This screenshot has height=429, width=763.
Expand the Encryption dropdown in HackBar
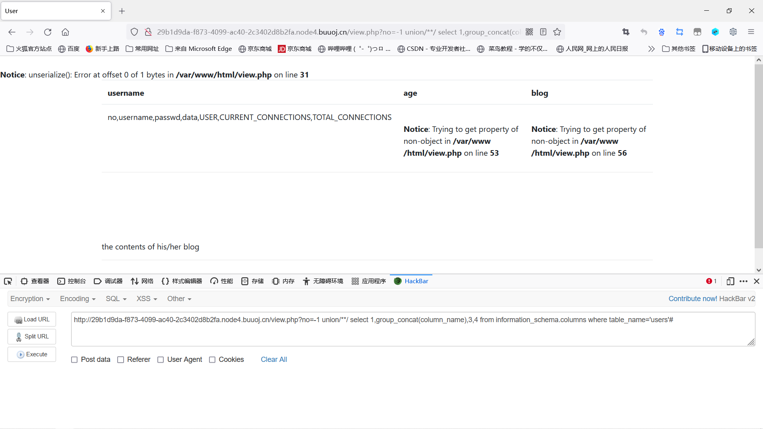(30, 299)
